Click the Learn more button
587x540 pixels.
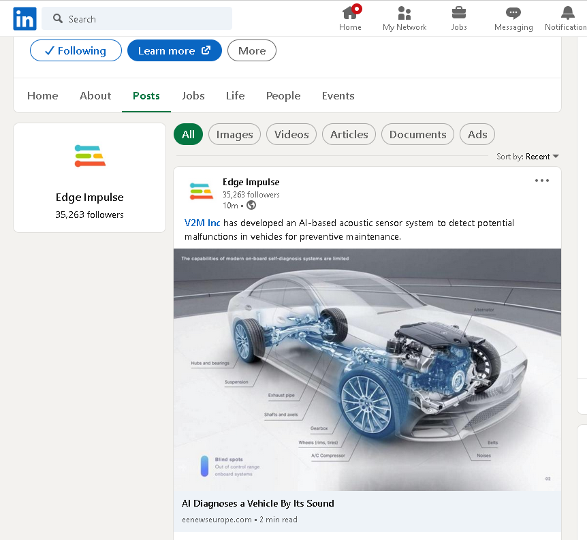[174, 50]
